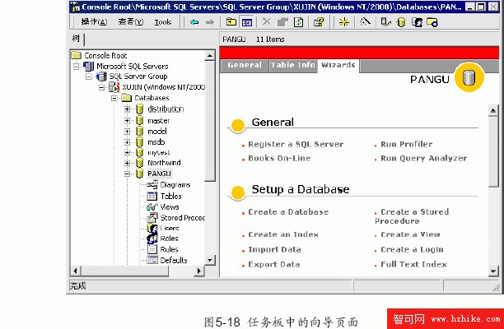Collapse the XUJIN server node
Screen dimensions: 504x329
101,87
